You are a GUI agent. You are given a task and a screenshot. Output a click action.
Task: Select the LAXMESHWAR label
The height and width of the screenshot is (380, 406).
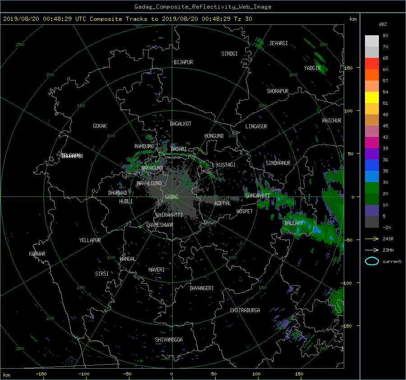(160, 225)
